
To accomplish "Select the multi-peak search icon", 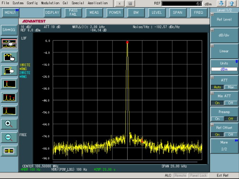I will tap(10, 97).
